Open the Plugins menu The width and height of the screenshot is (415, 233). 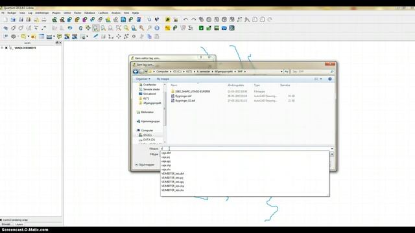[x=56, y=13]
